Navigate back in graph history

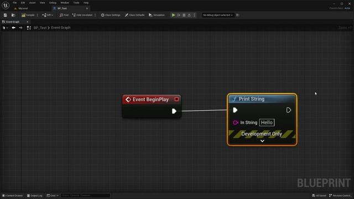[13, 28]
